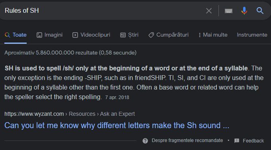
Task: Click the blue magnifying glass search icon
Action: (x=260, y=11)
